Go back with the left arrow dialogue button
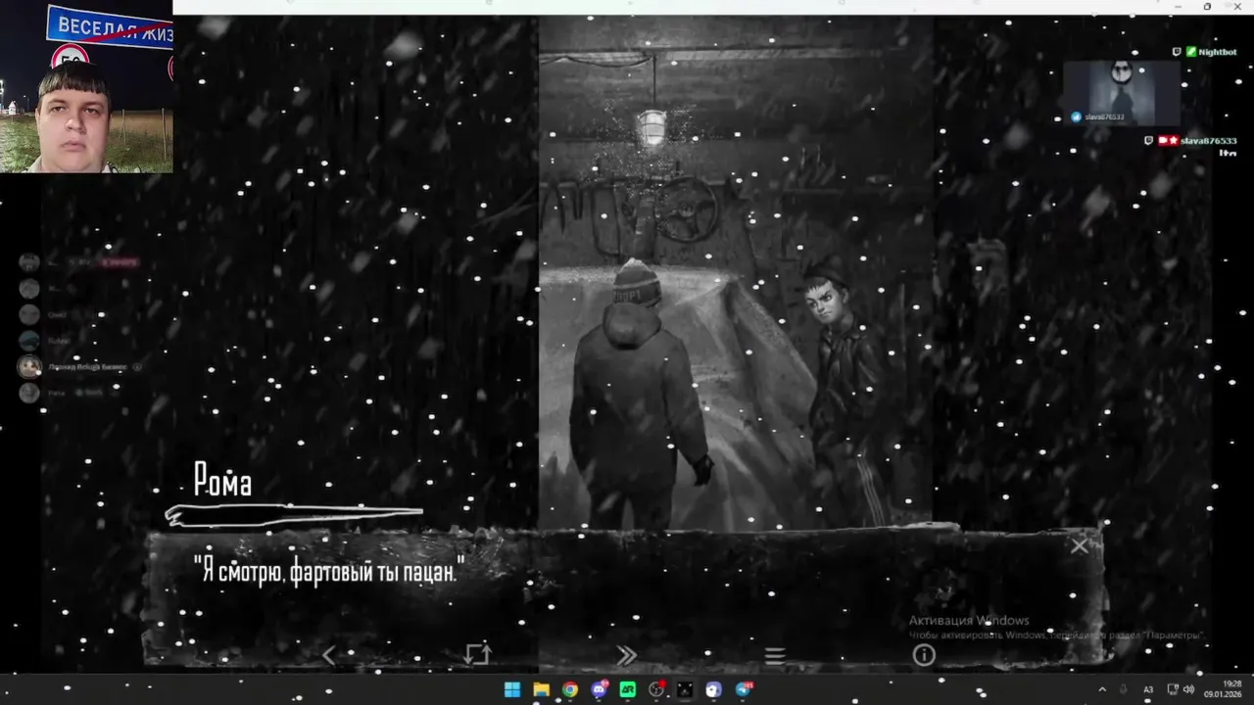 (329, 655)
